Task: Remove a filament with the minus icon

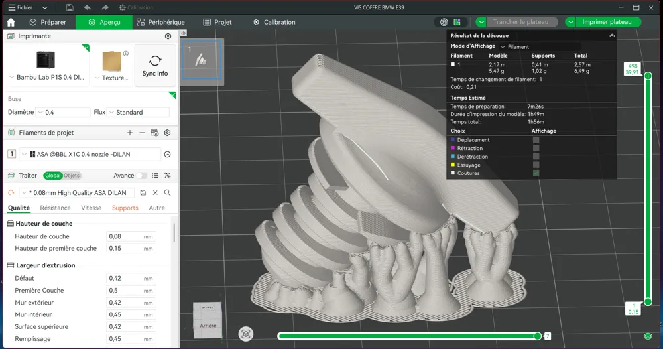Action: tap(142, 133)
